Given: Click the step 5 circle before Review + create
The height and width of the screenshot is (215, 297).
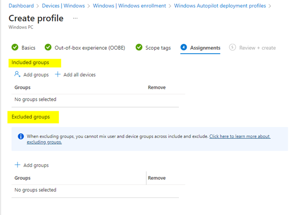Looking at the screenshot, I should point(232,48).
